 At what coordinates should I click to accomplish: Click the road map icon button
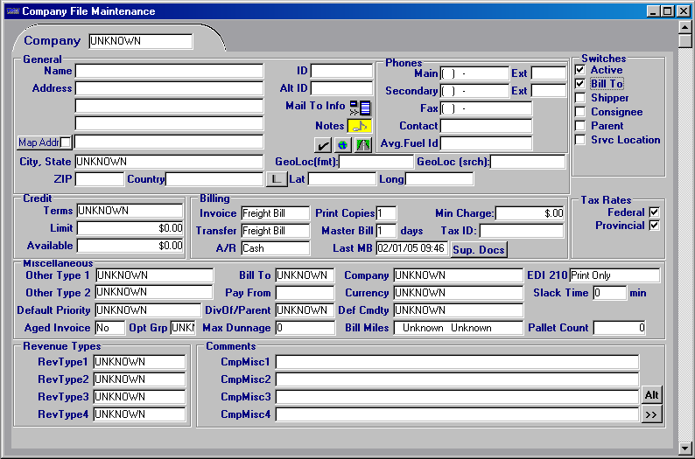click(362, 145)
